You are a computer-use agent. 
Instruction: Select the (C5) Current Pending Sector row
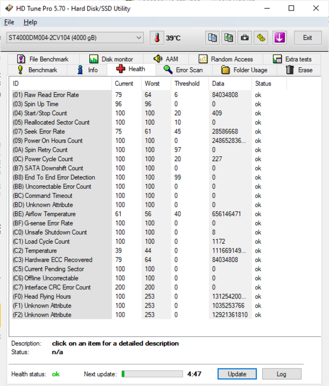tap(149, 269)
